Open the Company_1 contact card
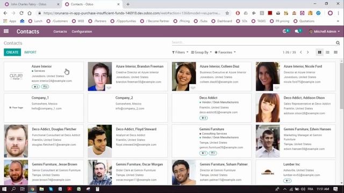The width and height of the screenshot is (344, 193). pos(44,108)
